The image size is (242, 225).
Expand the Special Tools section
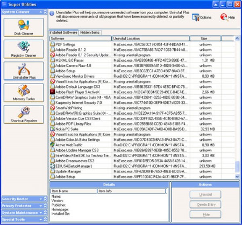(45, 219)
